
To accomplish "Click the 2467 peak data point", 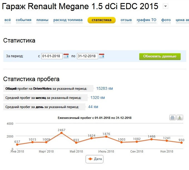I will 61,133.
